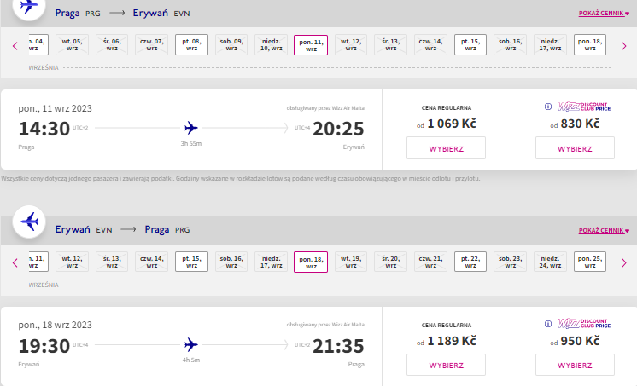Choose discount club price 950 Kč Wybierz
The width and height of the screenshot is (637, 386).
pyautogui.click(x=575, y=365)
